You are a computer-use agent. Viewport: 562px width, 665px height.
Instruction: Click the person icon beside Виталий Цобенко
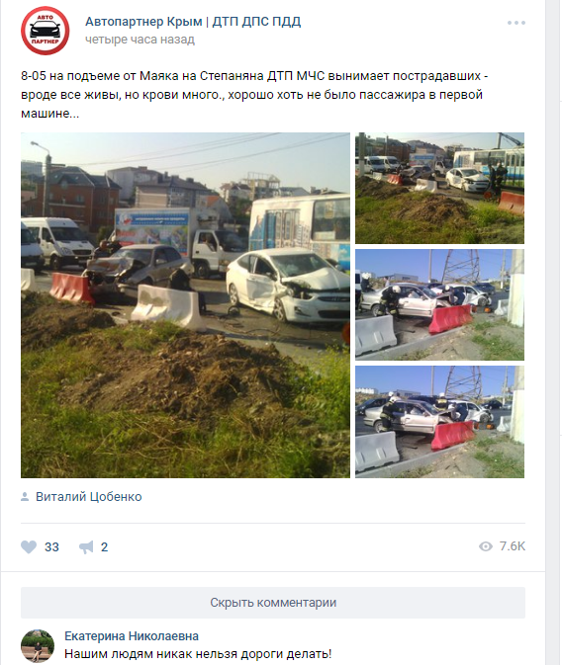click(x=25, y=497)
